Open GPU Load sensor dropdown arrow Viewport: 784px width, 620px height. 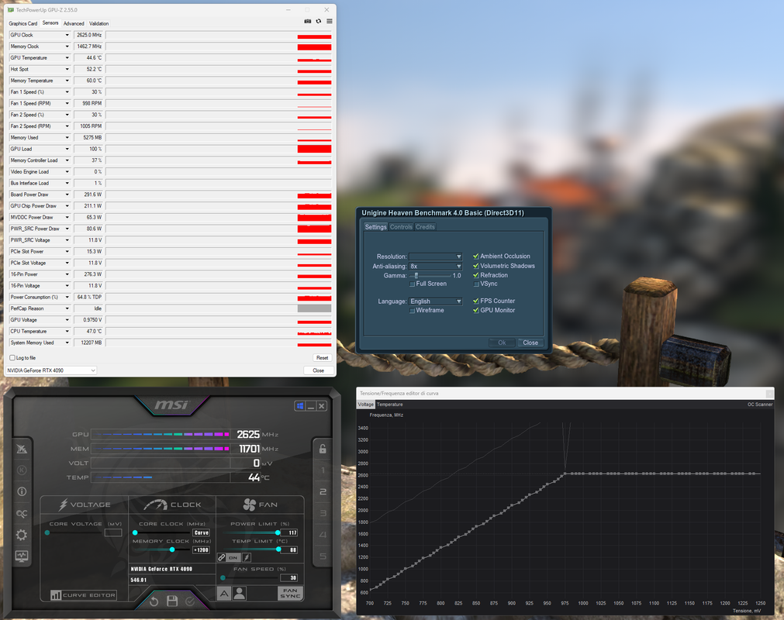click(x=67, y=149)
